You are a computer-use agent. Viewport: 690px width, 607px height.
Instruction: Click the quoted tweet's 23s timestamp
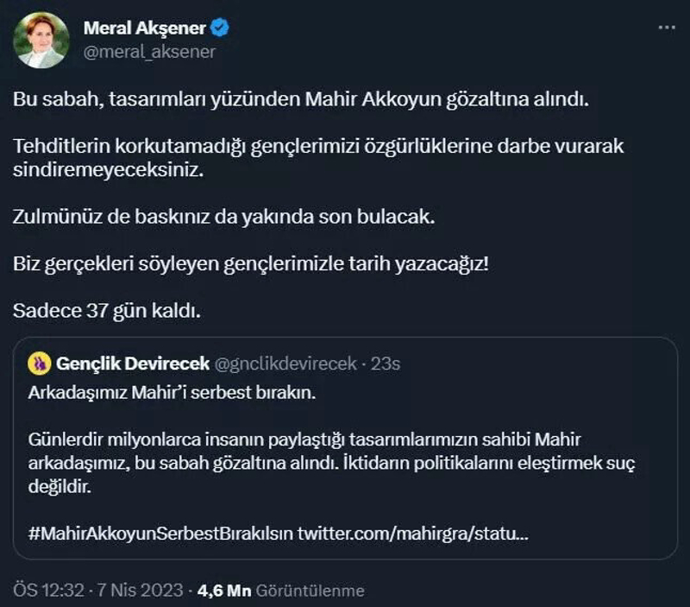(x=386, y=364)
